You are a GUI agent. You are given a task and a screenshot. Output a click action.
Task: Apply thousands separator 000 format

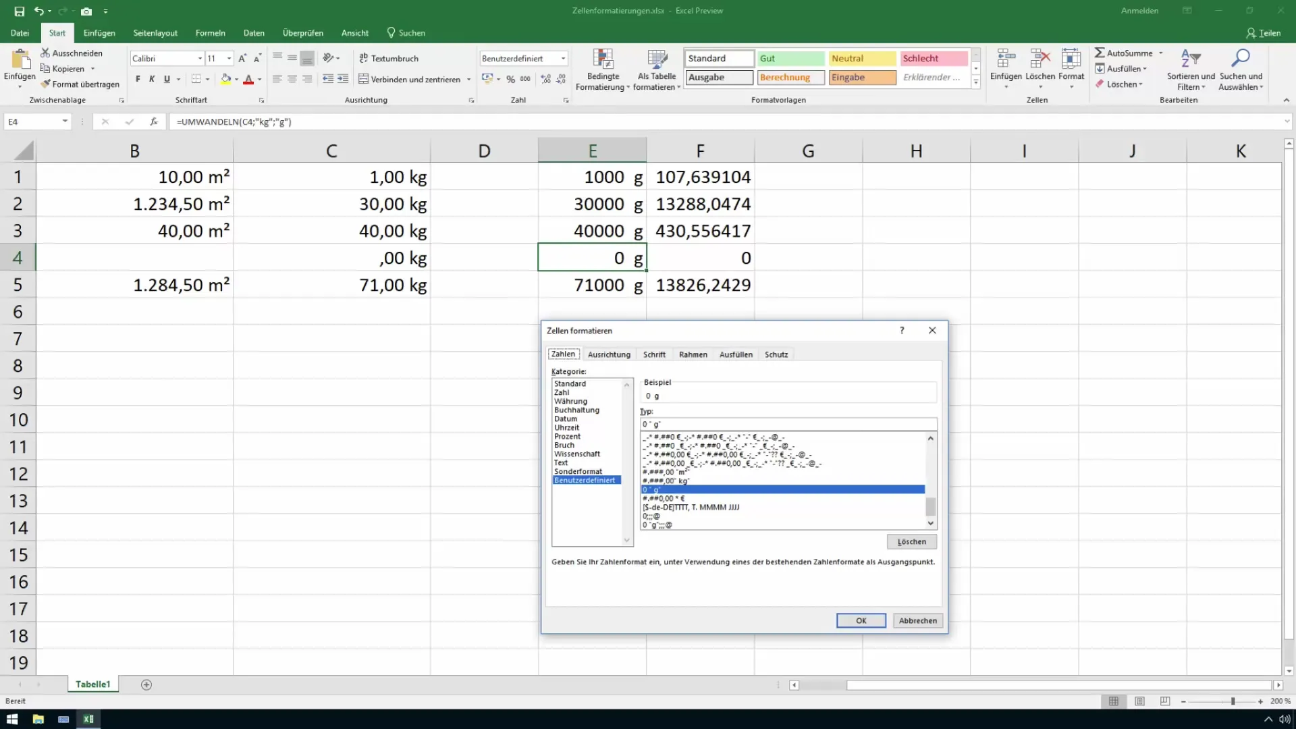(525, 79)
